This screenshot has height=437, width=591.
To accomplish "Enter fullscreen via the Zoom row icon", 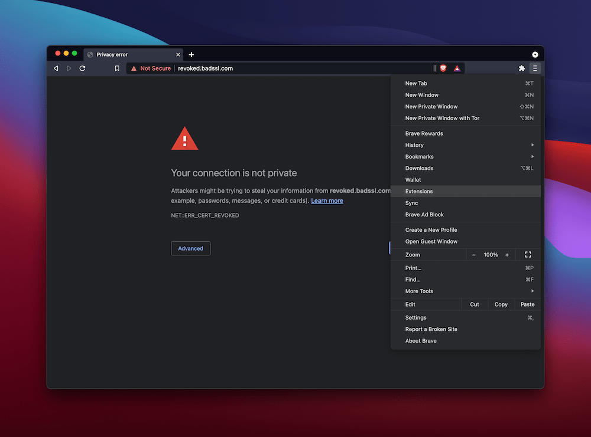I will pos(528,254).
